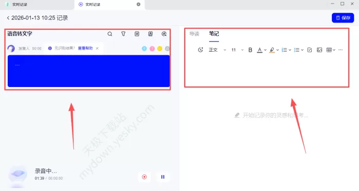Click the record title 2026-01-13 10:25 记录
359x191 pixels.
pos(39,18)
